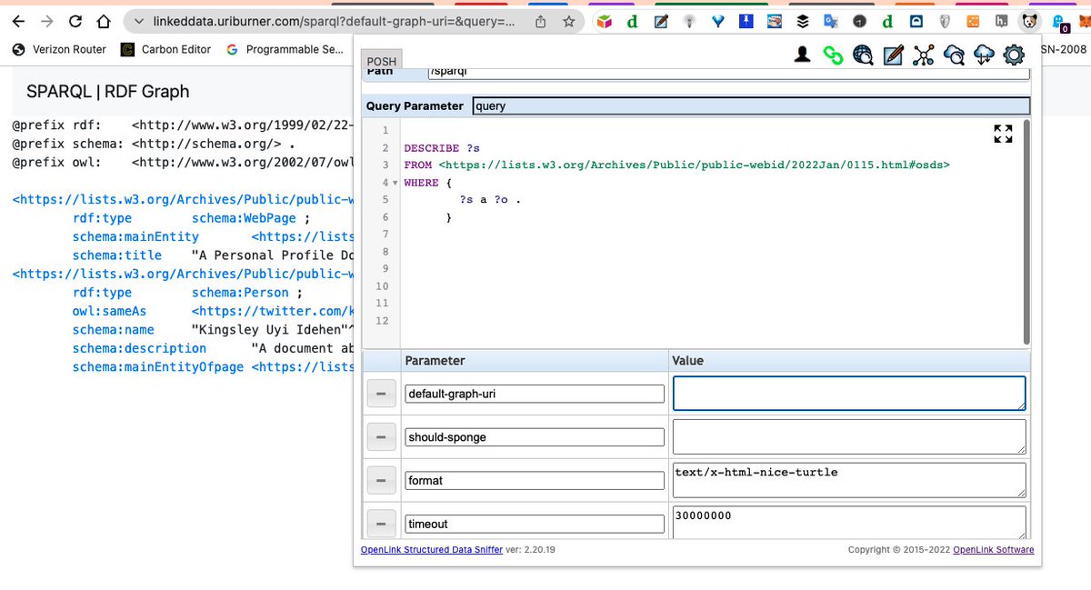Bookmark this page with the star icon
Screen dimensions: 1091x590
click(569, 21)
